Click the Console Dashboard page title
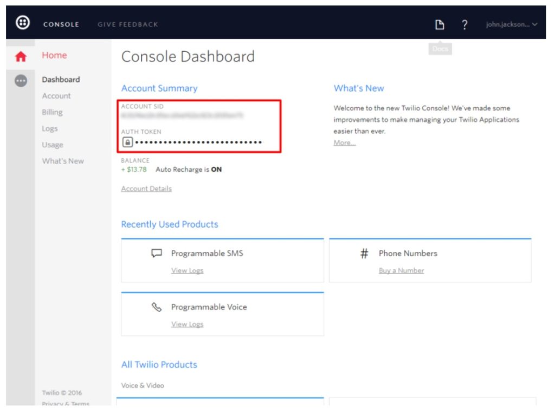Screen dimensions: 555x408 click(188, 56)
